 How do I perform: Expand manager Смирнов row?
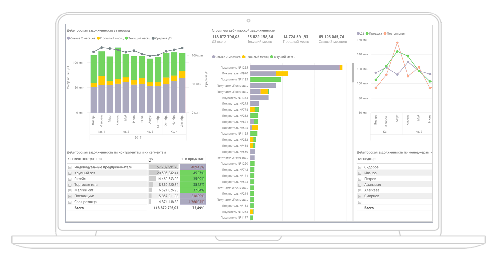click(360, 196)
